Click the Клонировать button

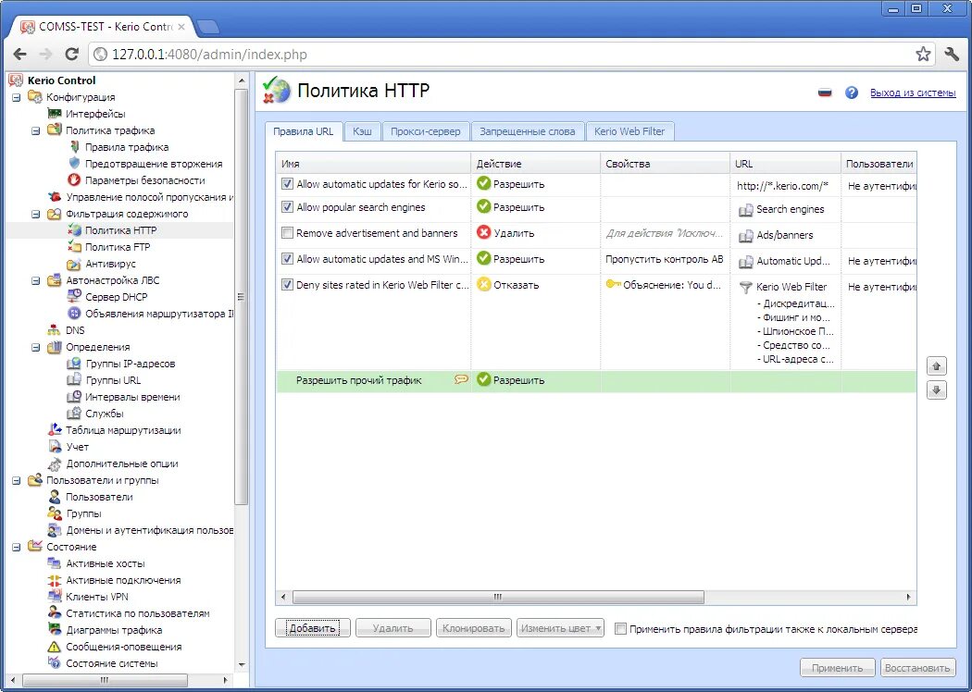(474, 628)
